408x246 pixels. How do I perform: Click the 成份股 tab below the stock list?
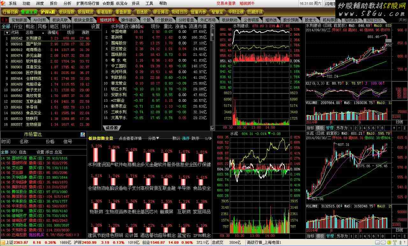[112, 128]
